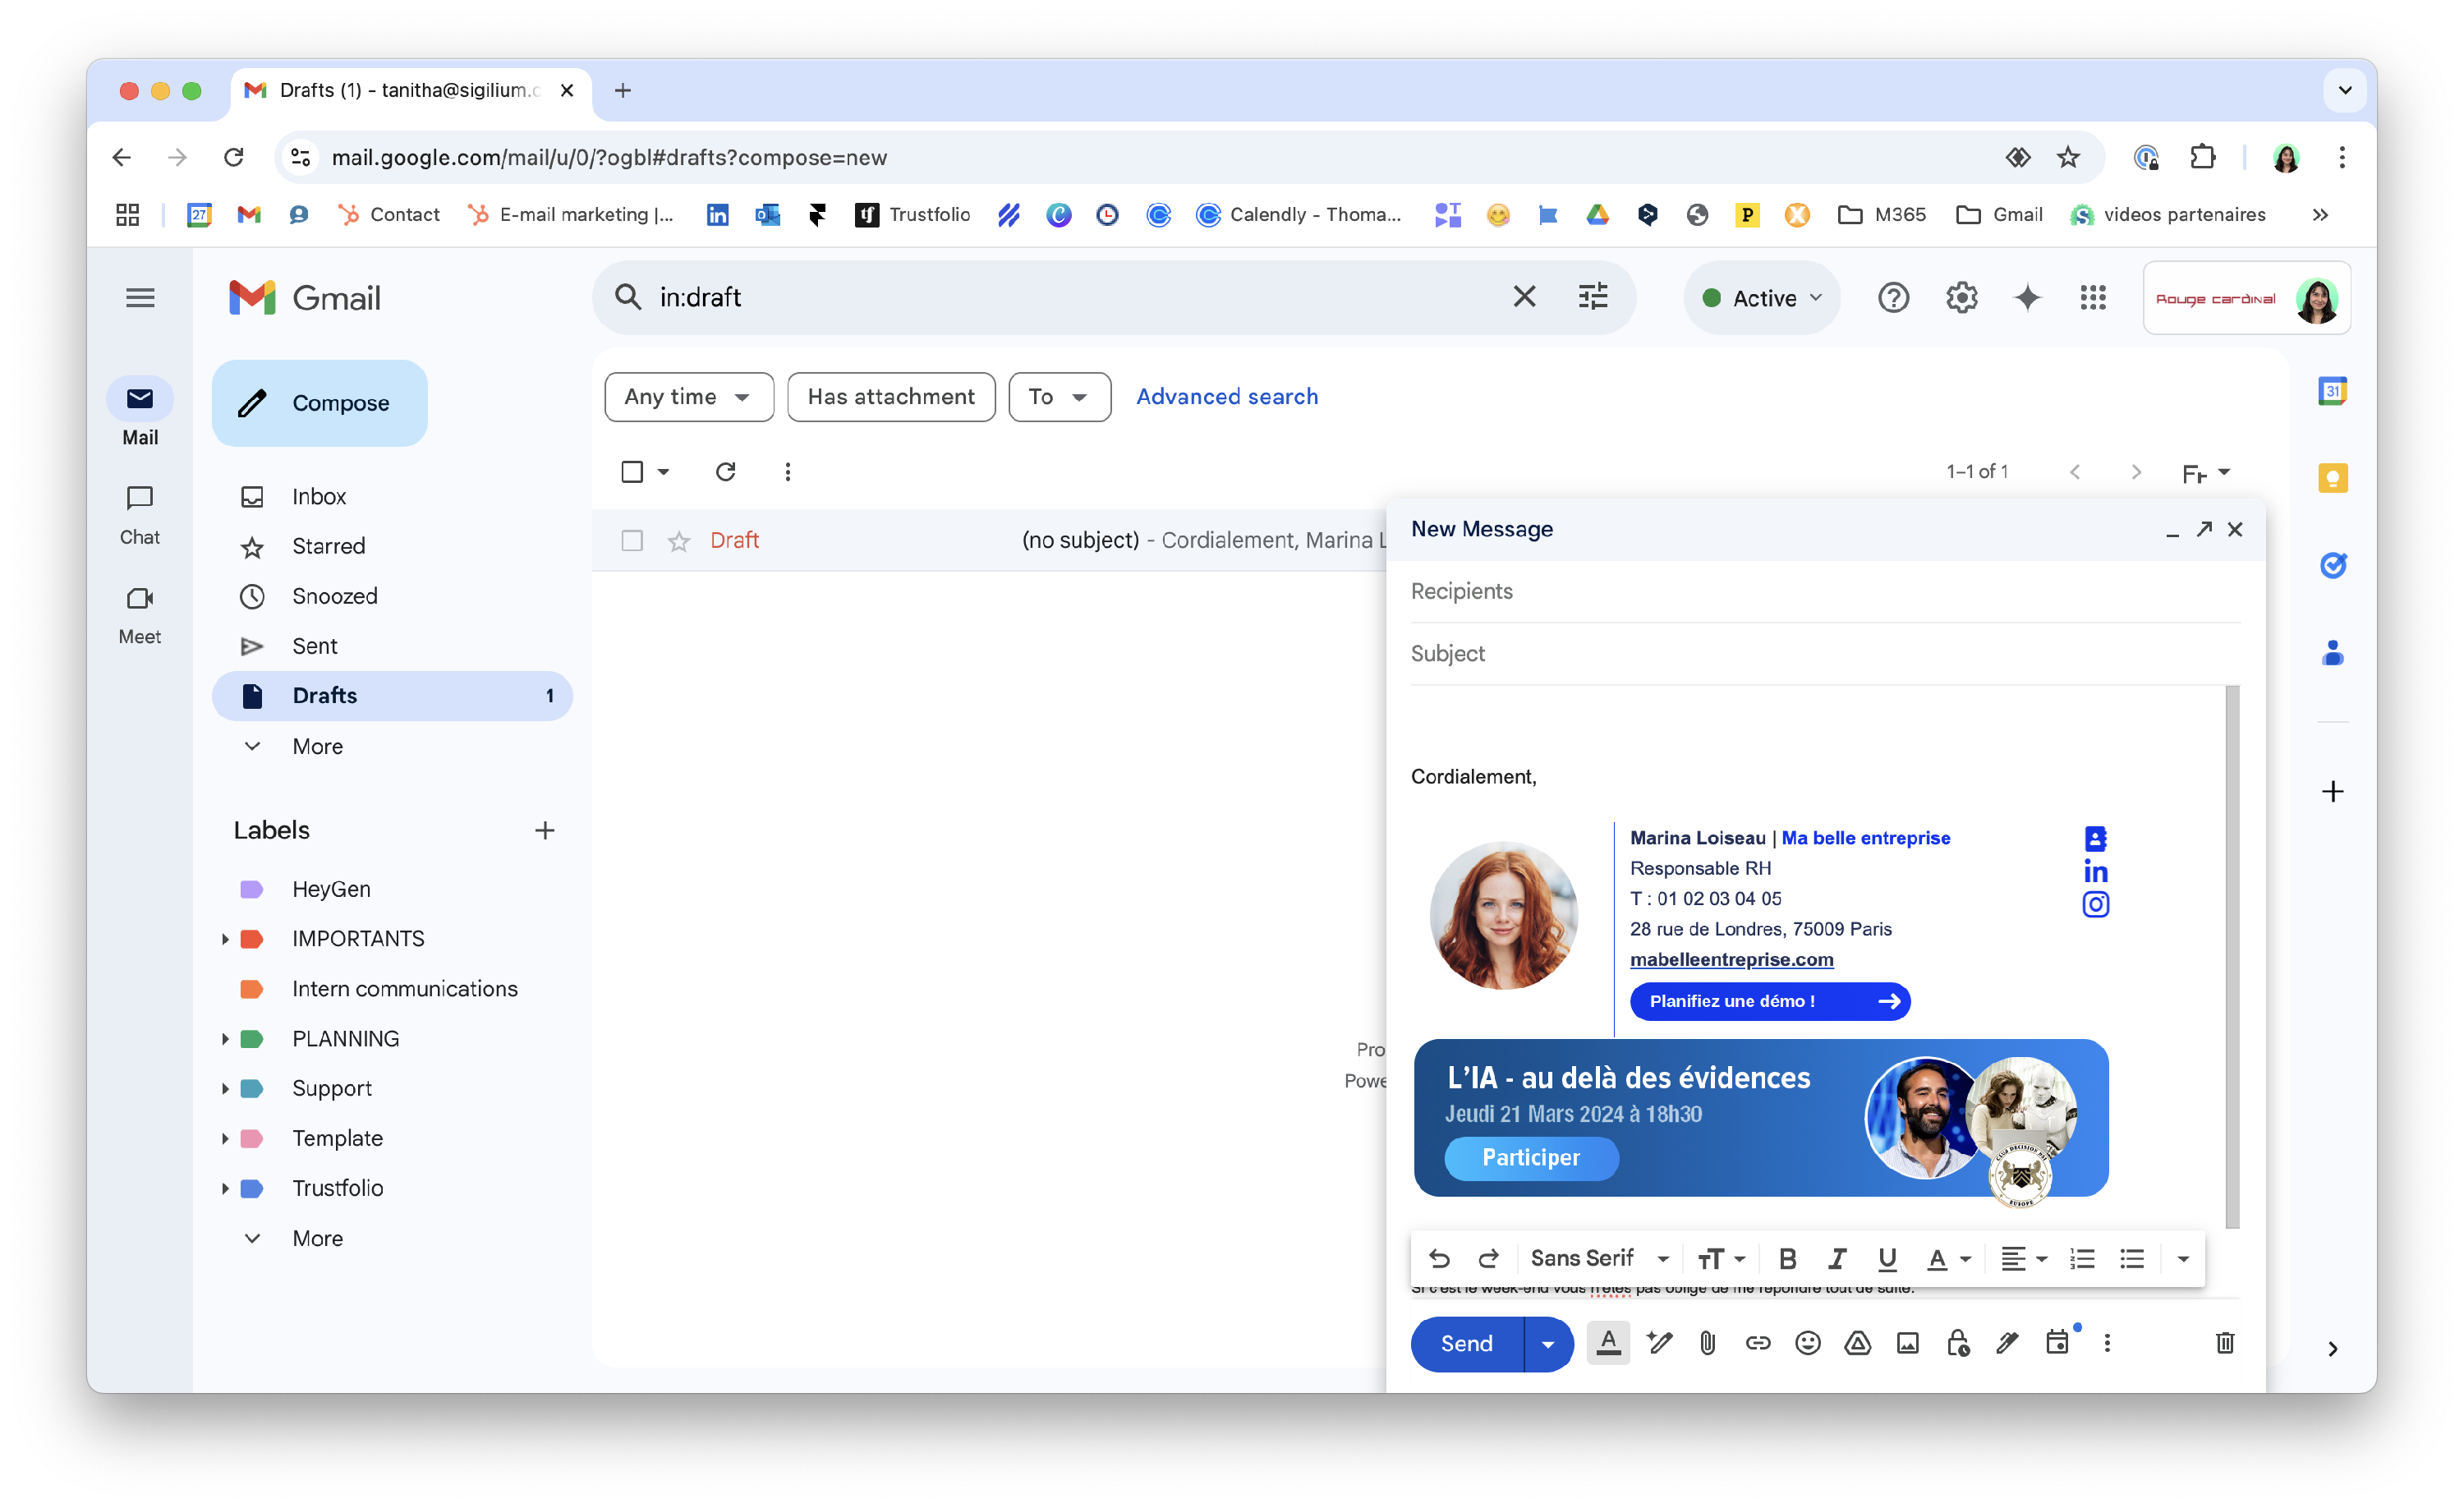Toggle bold formatting in compose toolbar
The height and width of the screenshot is (1508, 2464).
tap(1788, 1258)
